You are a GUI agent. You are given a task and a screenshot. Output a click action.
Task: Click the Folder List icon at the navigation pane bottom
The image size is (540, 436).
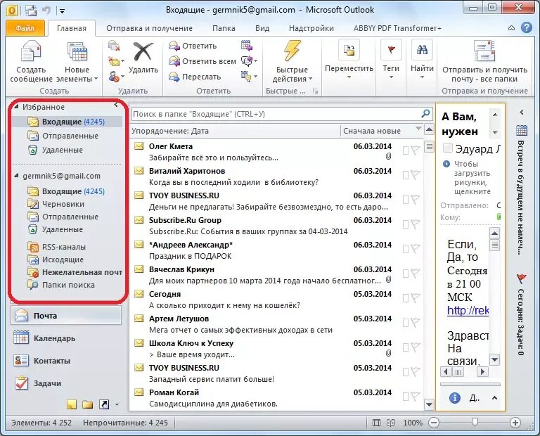click(88, 404)
